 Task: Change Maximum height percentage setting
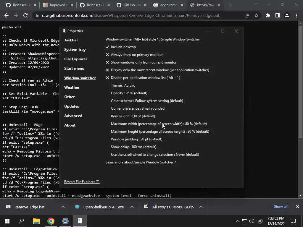[160, 132]
